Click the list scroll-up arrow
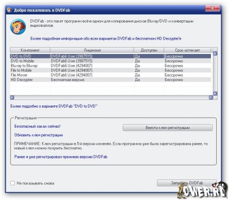 pos(215,54)
